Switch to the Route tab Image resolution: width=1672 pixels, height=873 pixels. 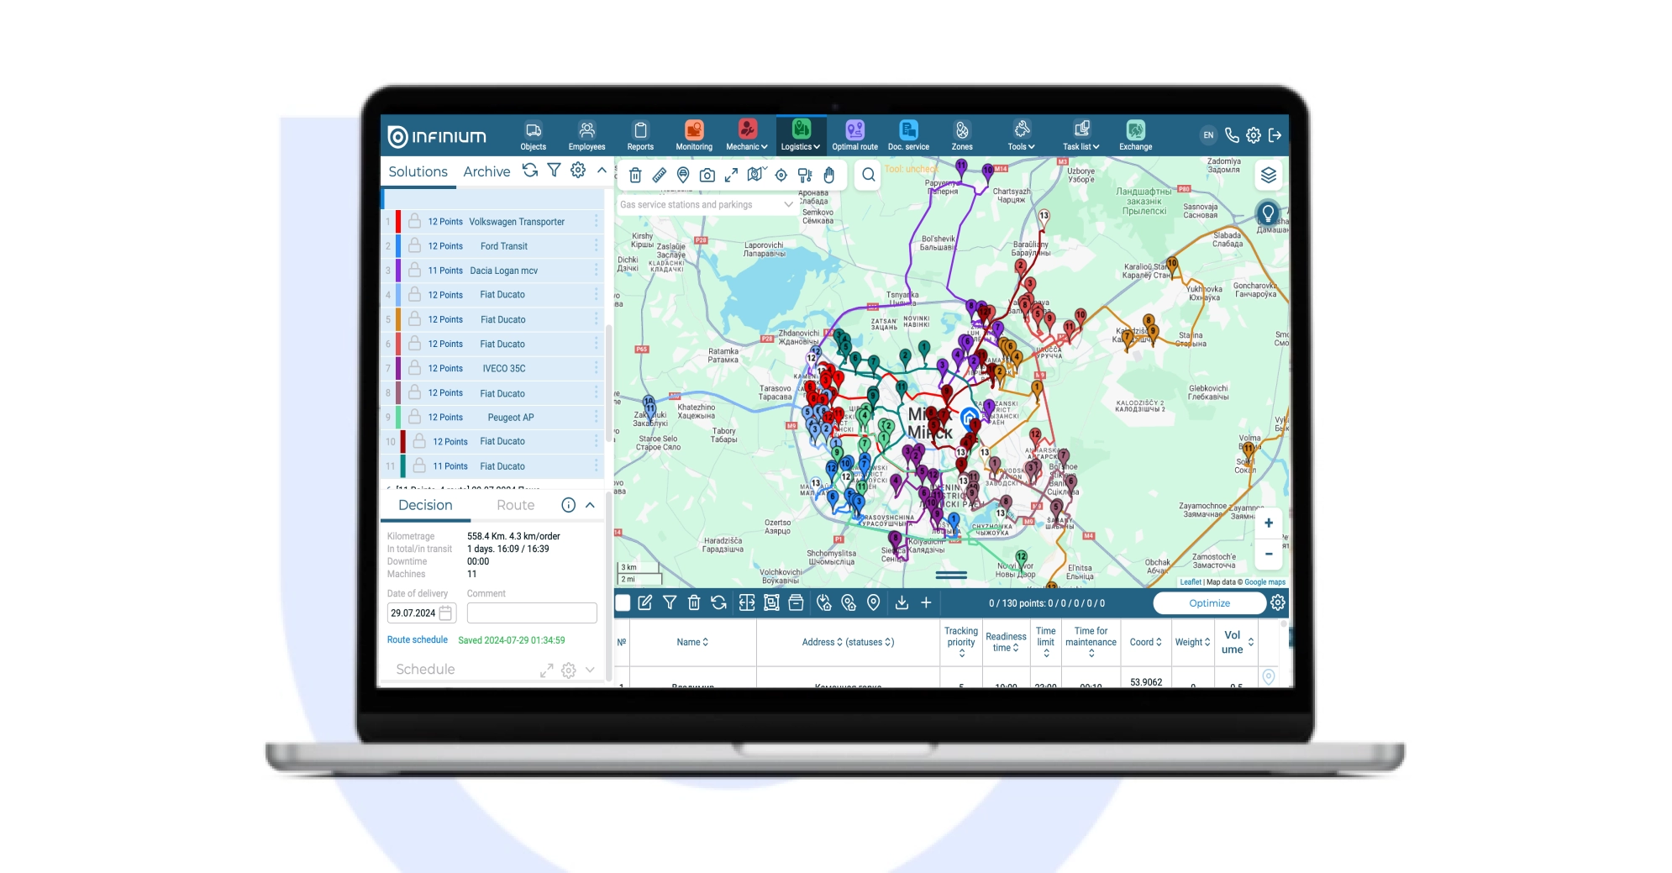(x=515, y=505)
